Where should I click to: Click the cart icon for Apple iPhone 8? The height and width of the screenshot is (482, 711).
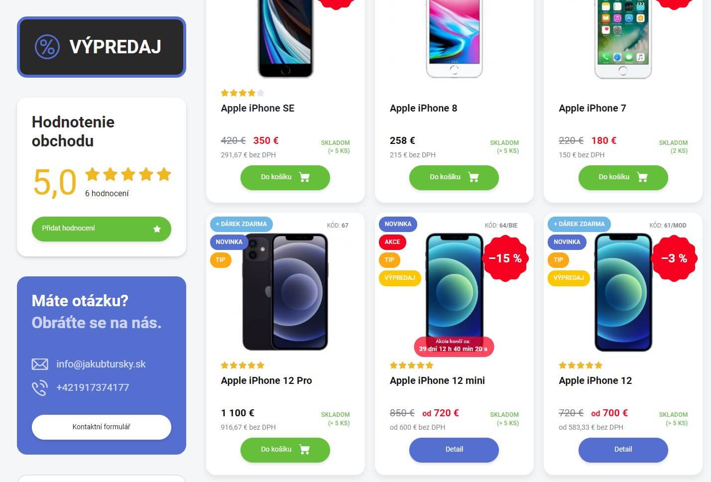(x=474, y=177)
